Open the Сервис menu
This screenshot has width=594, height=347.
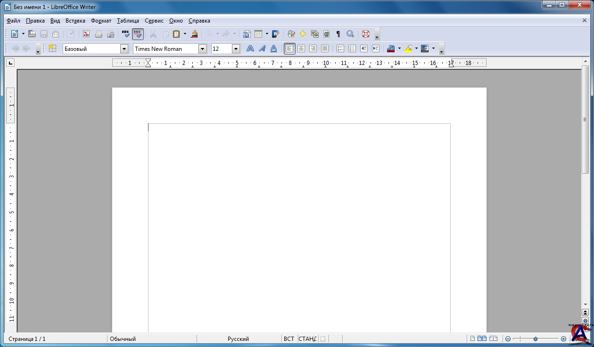(154, 21)
